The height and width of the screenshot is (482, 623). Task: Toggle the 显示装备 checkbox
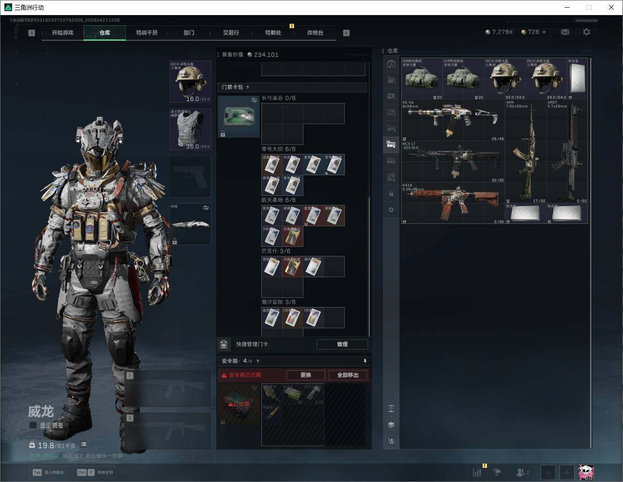tap(33, 425)
